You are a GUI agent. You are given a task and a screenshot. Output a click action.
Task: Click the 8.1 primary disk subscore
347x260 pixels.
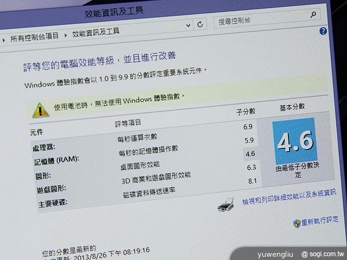tap(253, 181)
